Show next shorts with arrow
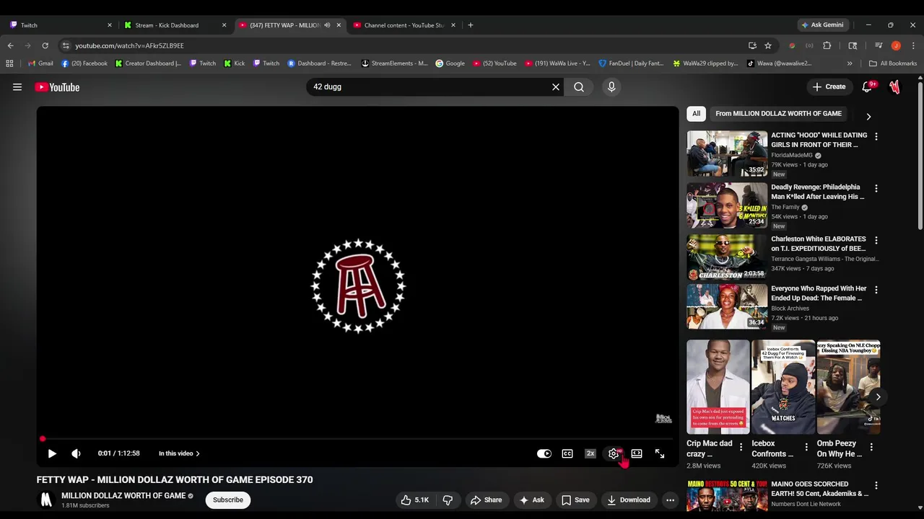The image size is (924, 519). [878, 396]
